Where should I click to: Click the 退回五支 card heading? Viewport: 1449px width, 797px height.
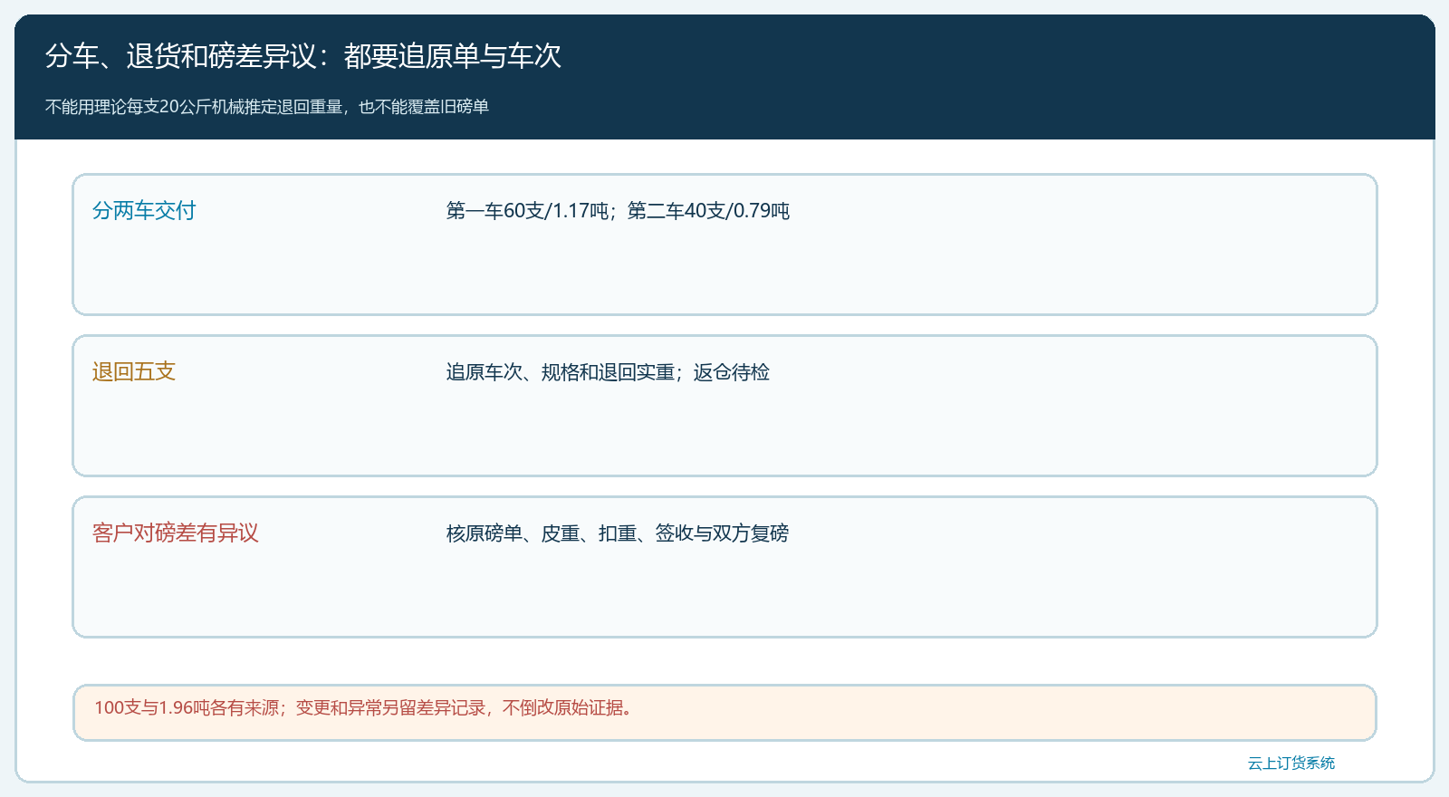pos(134,372)
